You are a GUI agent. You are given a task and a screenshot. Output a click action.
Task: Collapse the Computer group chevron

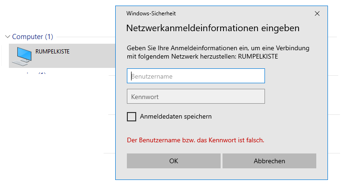(x=7, y=36)
